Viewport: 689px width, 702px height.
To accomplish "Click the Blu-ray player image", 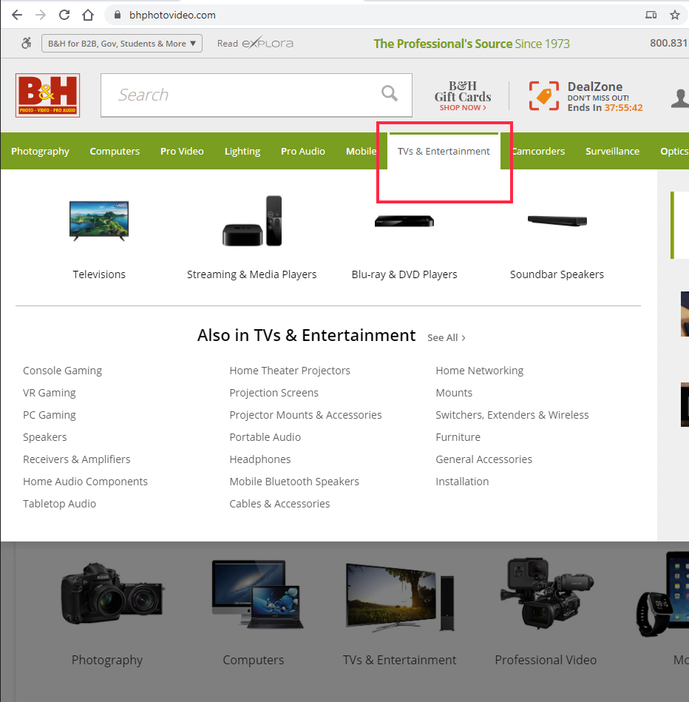I will point(404,220).
